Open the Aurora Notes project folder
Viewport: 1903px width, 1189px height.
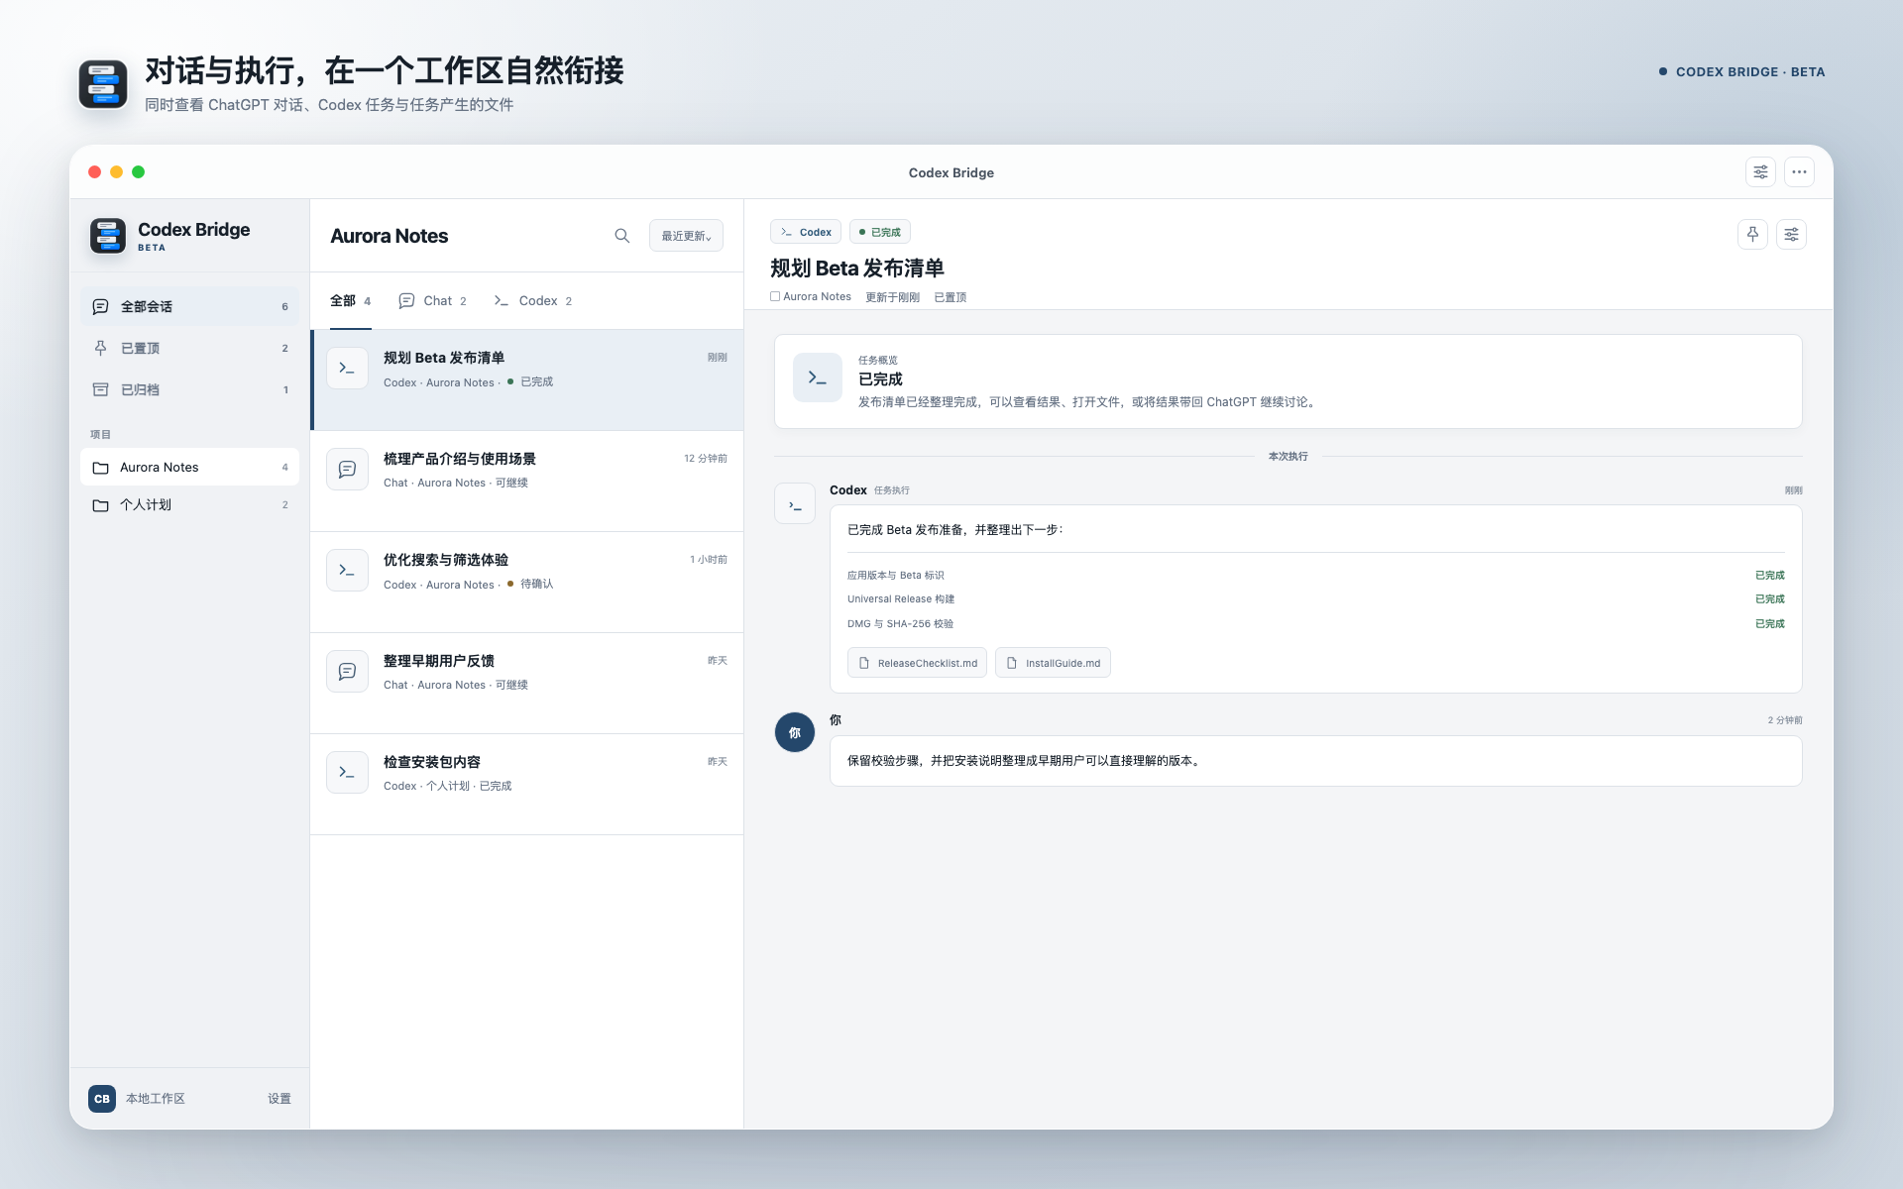[189, 467]
